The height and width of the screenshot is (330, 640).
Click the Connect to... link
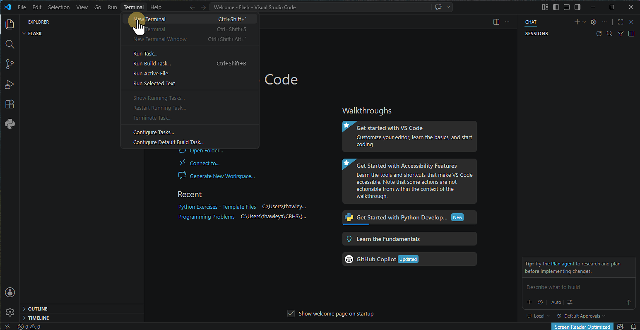point(205,163)
